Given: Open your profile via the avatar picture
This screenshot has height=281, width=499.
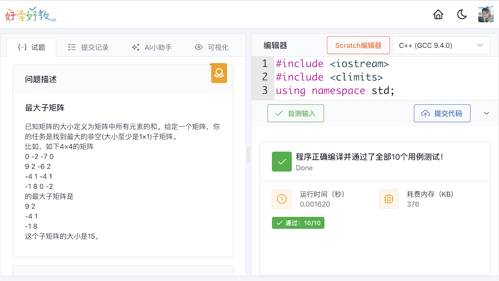Looking at the screenshot, I should pyautogui.click(x=486, y=14).
